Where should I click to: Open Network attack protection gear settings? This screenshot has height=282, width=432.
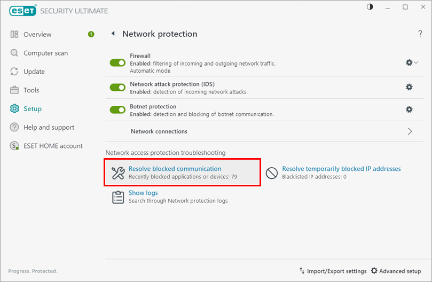[409, 87]
